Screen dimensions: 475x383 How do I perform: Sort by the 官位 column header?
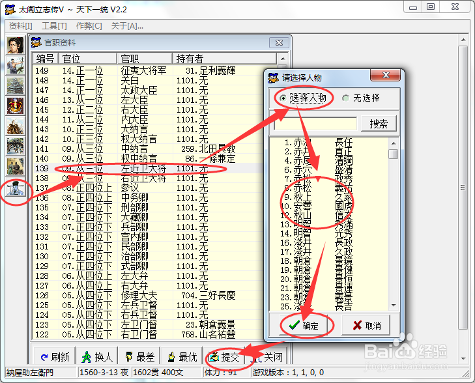click(87, 59)
